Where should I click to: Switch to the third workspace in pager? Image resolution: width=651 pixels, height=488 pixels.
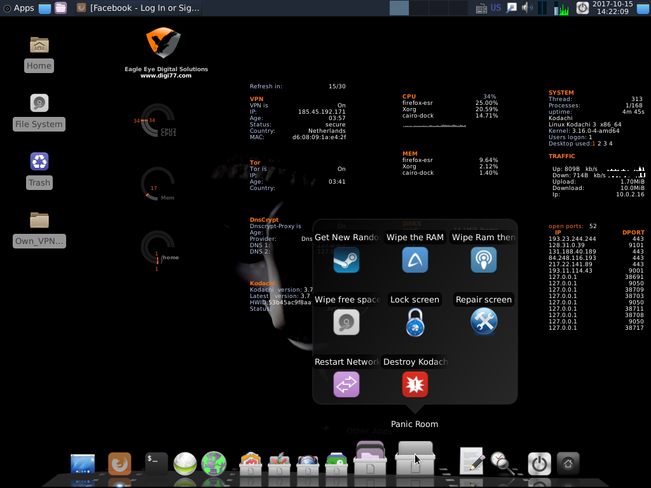coord(439,8)
